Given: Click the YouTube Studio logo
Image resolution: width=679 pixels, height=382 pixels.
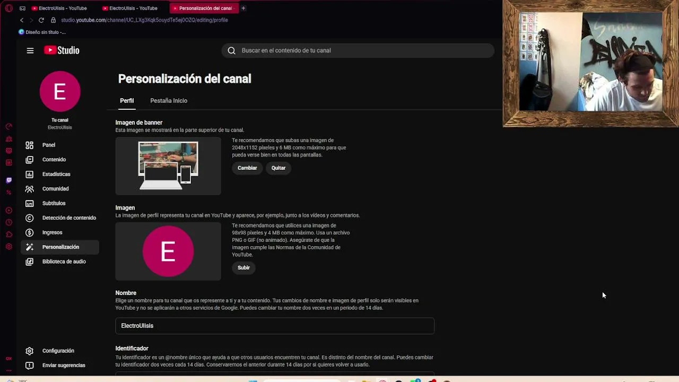Looking at the screenshot, I should pos(62,50).
